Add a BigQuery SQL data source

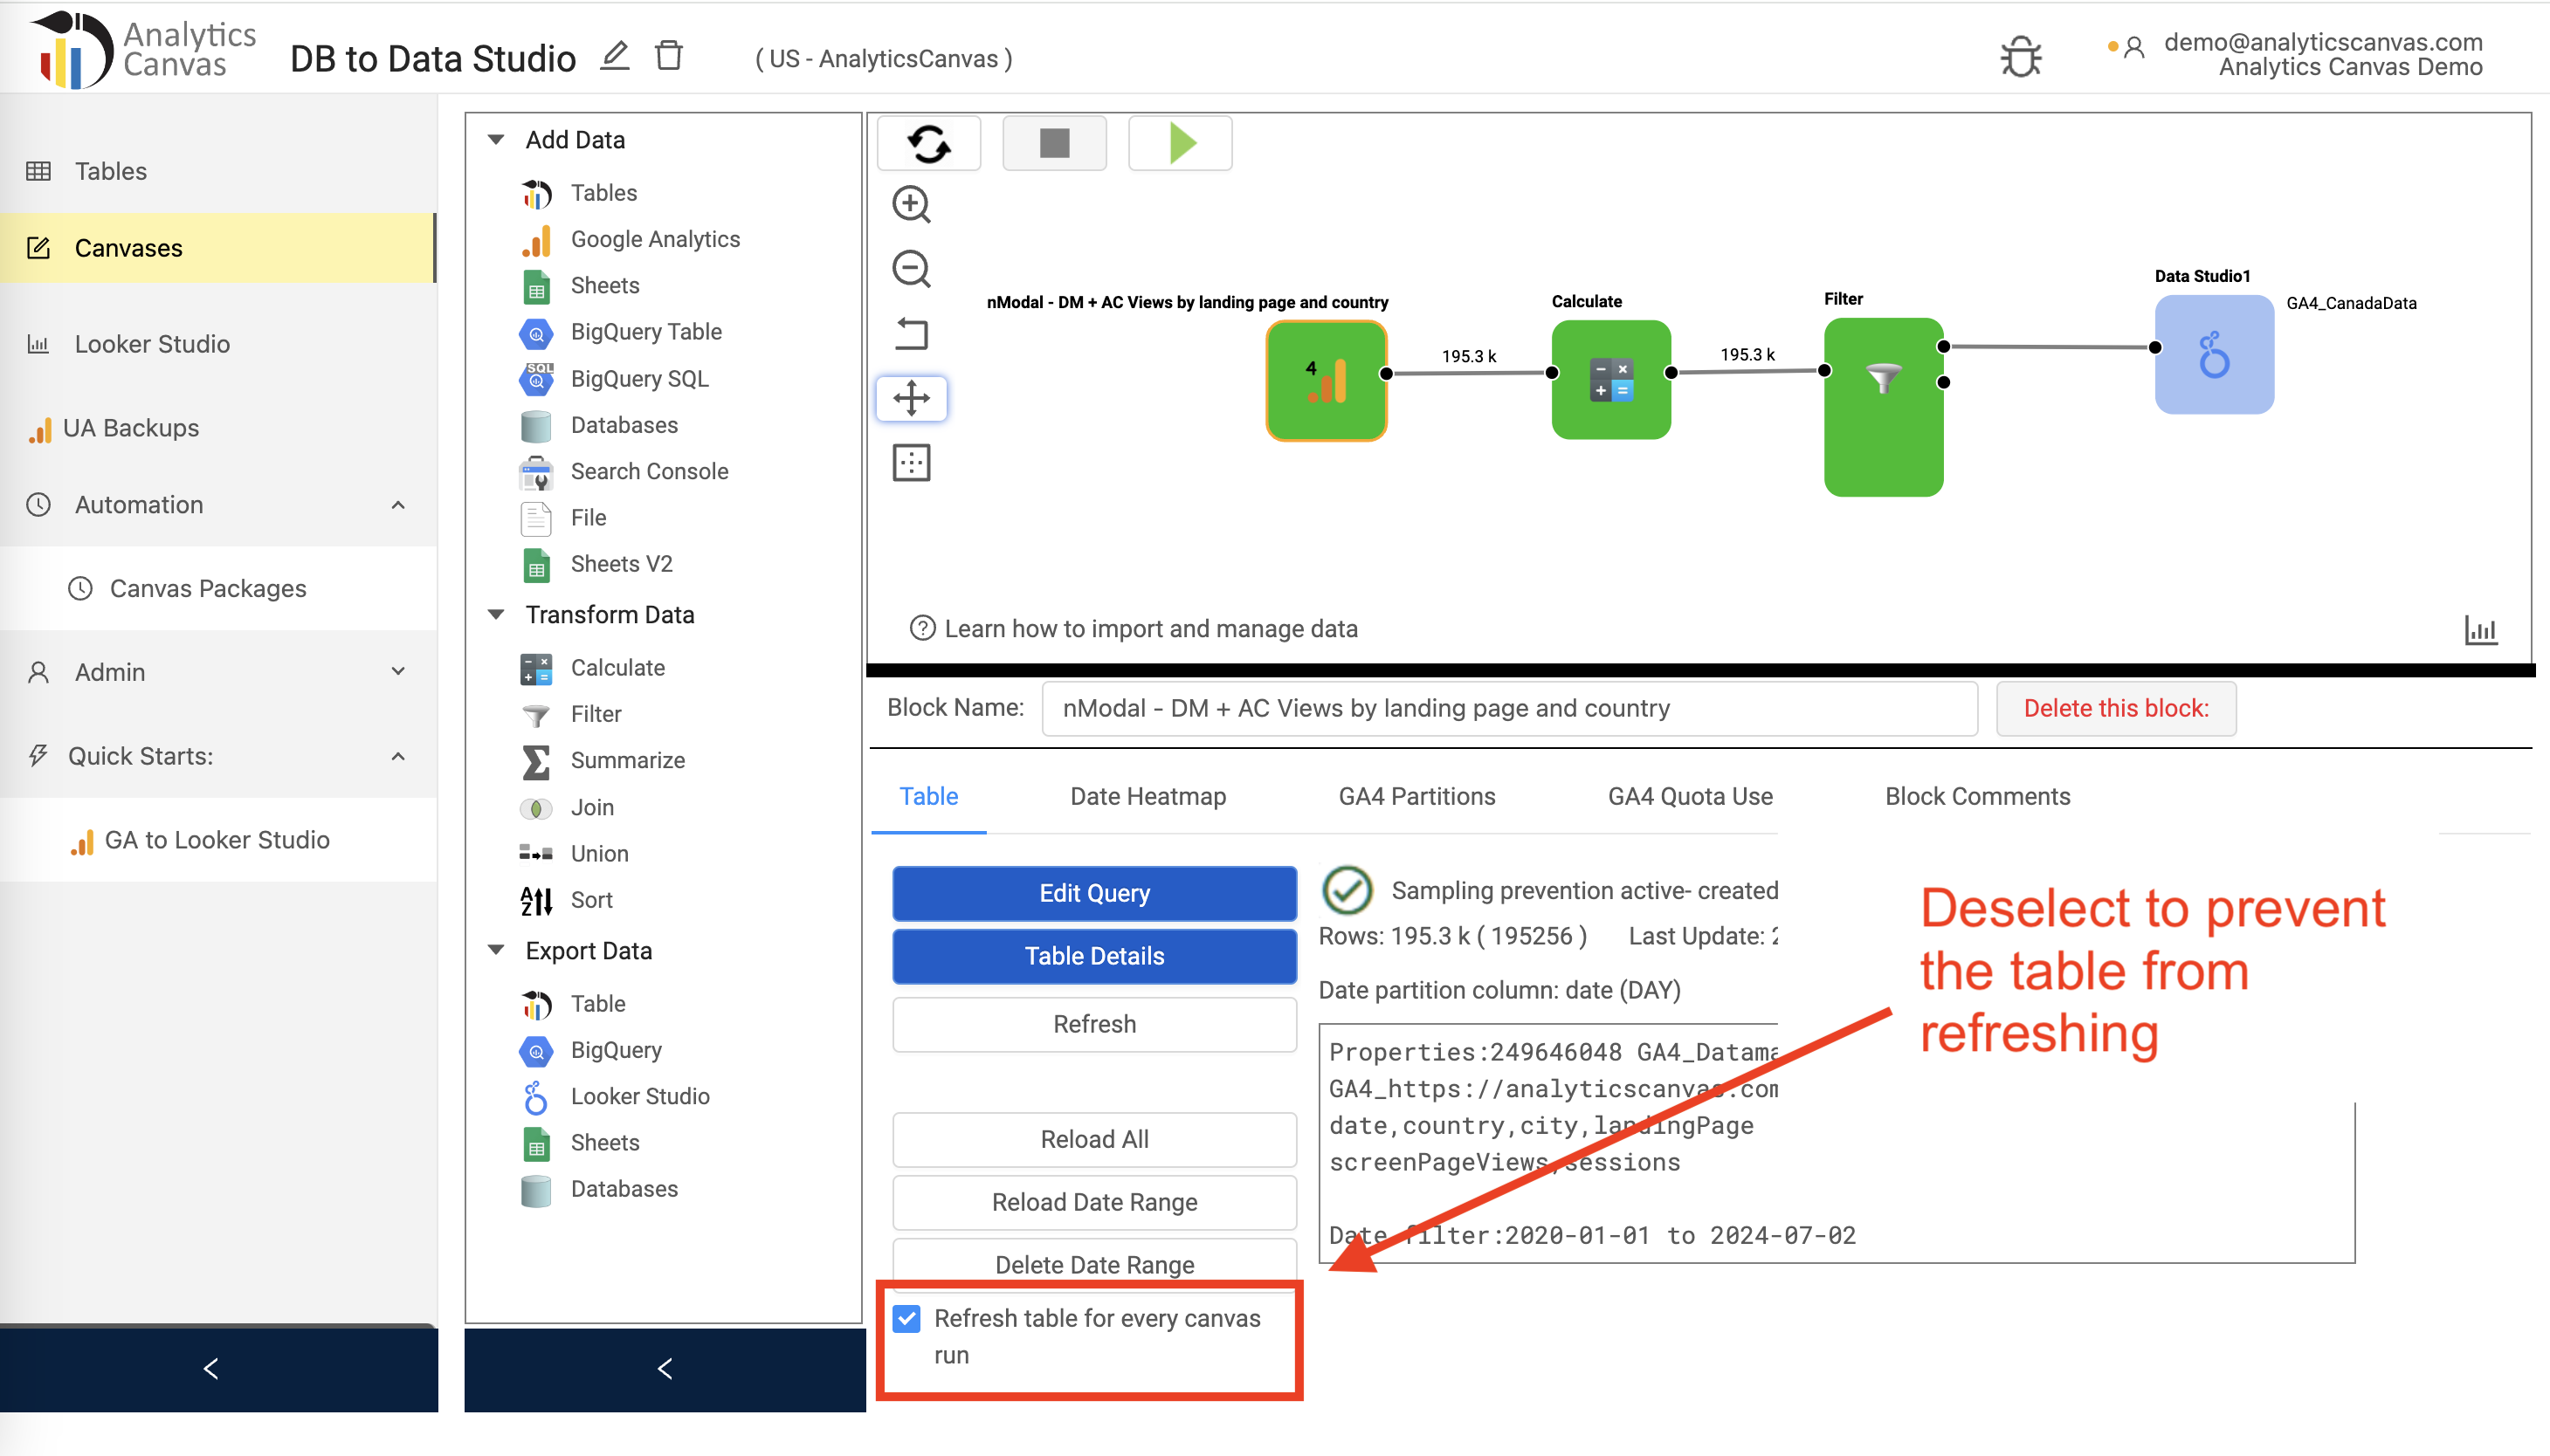638,379
